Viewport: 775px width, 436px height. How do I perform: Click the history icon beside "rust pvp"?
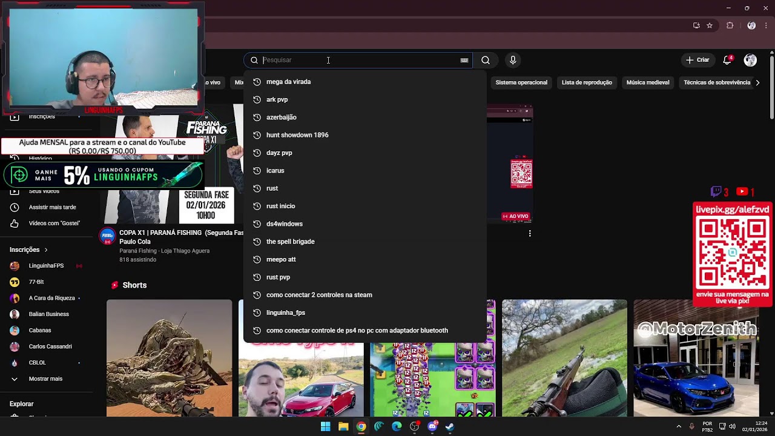pyautogui.click(x=257, y=277)
